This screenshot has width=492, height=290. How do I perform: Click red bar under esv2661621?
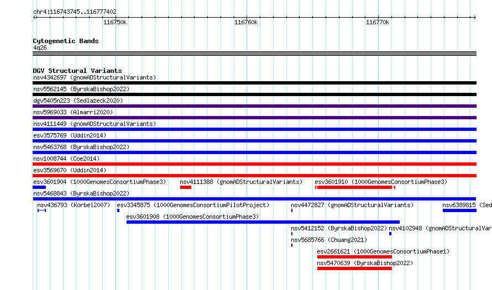click(x=354, y=257)
